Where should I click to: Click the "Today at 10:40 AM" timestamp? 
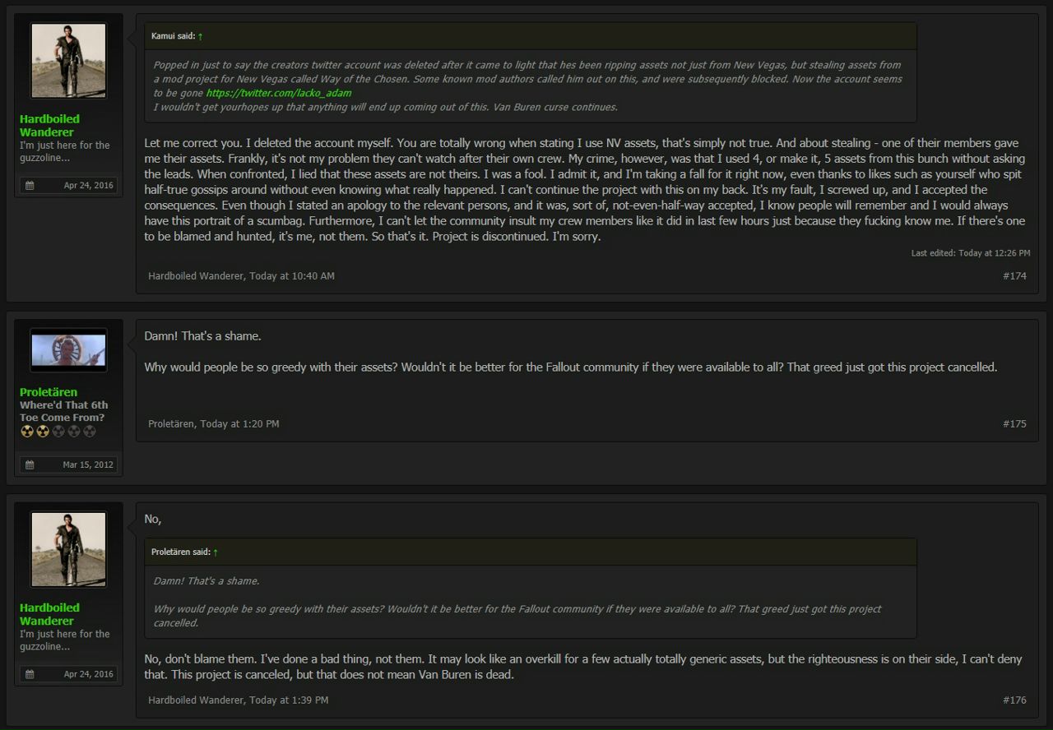coord(291,276)
